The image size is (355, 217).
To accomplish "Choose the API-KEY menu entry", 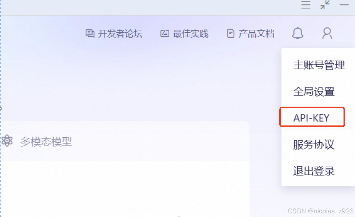I will 312,117.
